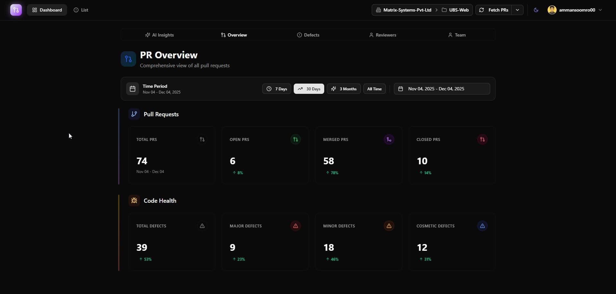Viewport: 616px width, 294px height.
Task: Select the 30 Days time range
Action: (x=309, y=89)
